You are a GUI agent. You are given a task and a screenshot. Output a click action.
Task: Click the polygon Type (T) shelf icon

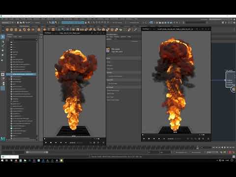pyautogui.click(x=49, y=29)
